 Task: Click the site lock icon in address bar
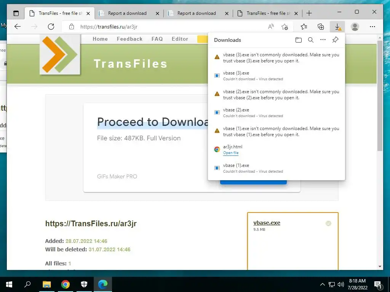click(x=72, y=27)
